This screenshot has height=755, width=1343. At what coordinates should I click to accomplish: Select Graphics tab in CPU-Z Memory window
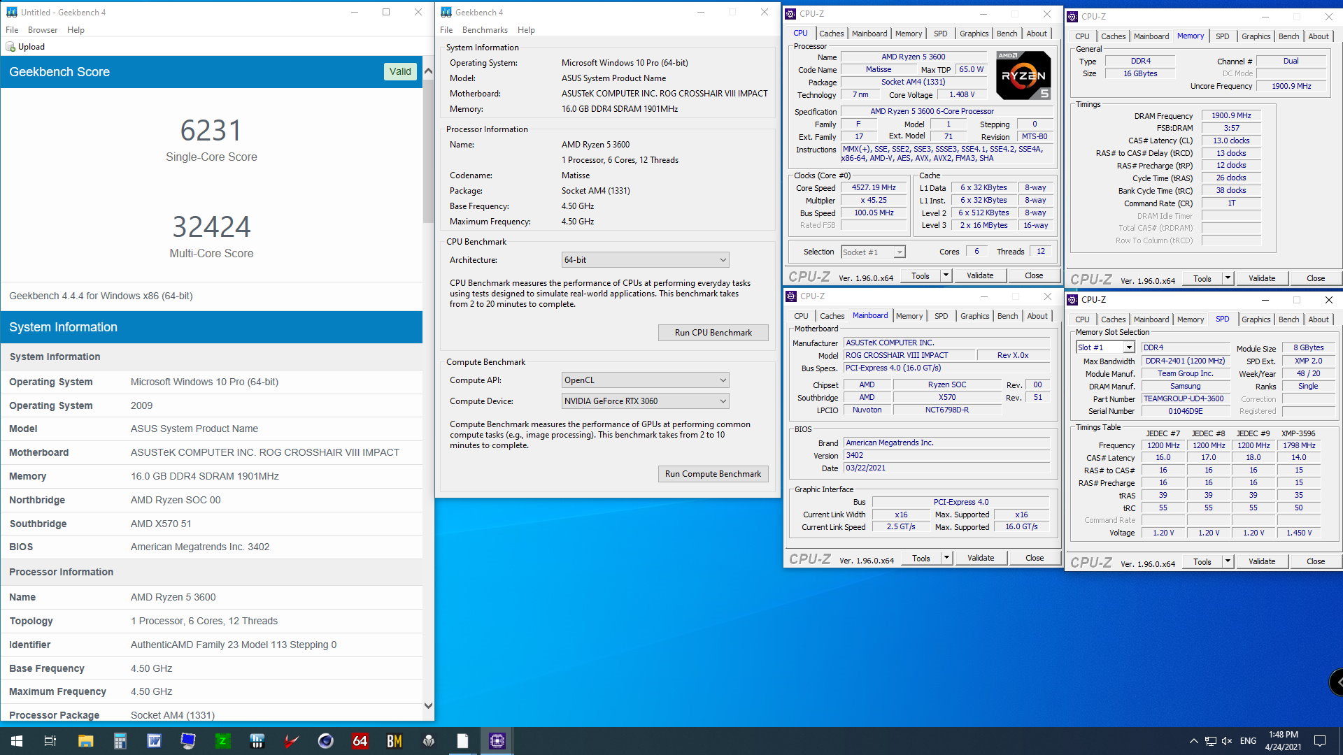(x=1256, y=36)
